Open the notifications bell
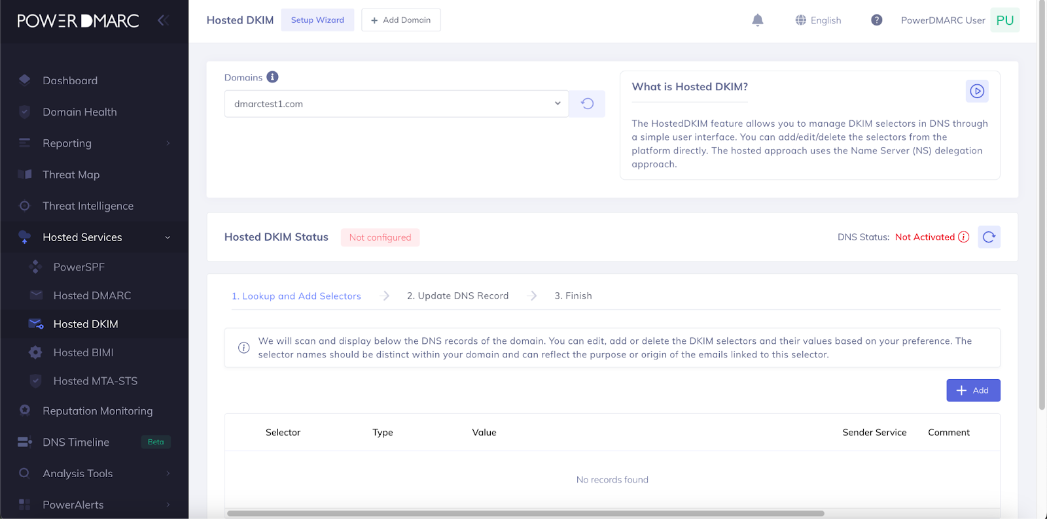 758,20
